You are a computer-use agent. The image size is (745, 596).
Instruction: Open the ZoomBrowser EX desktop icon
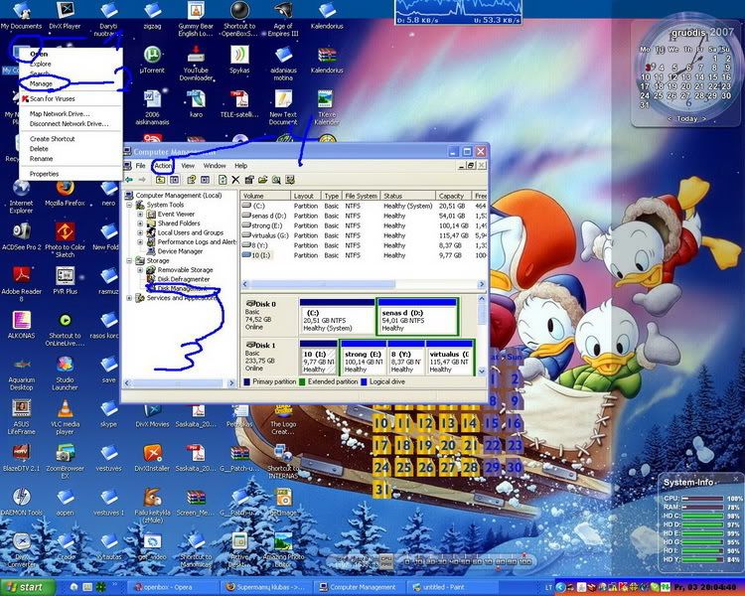pos(66,461)
